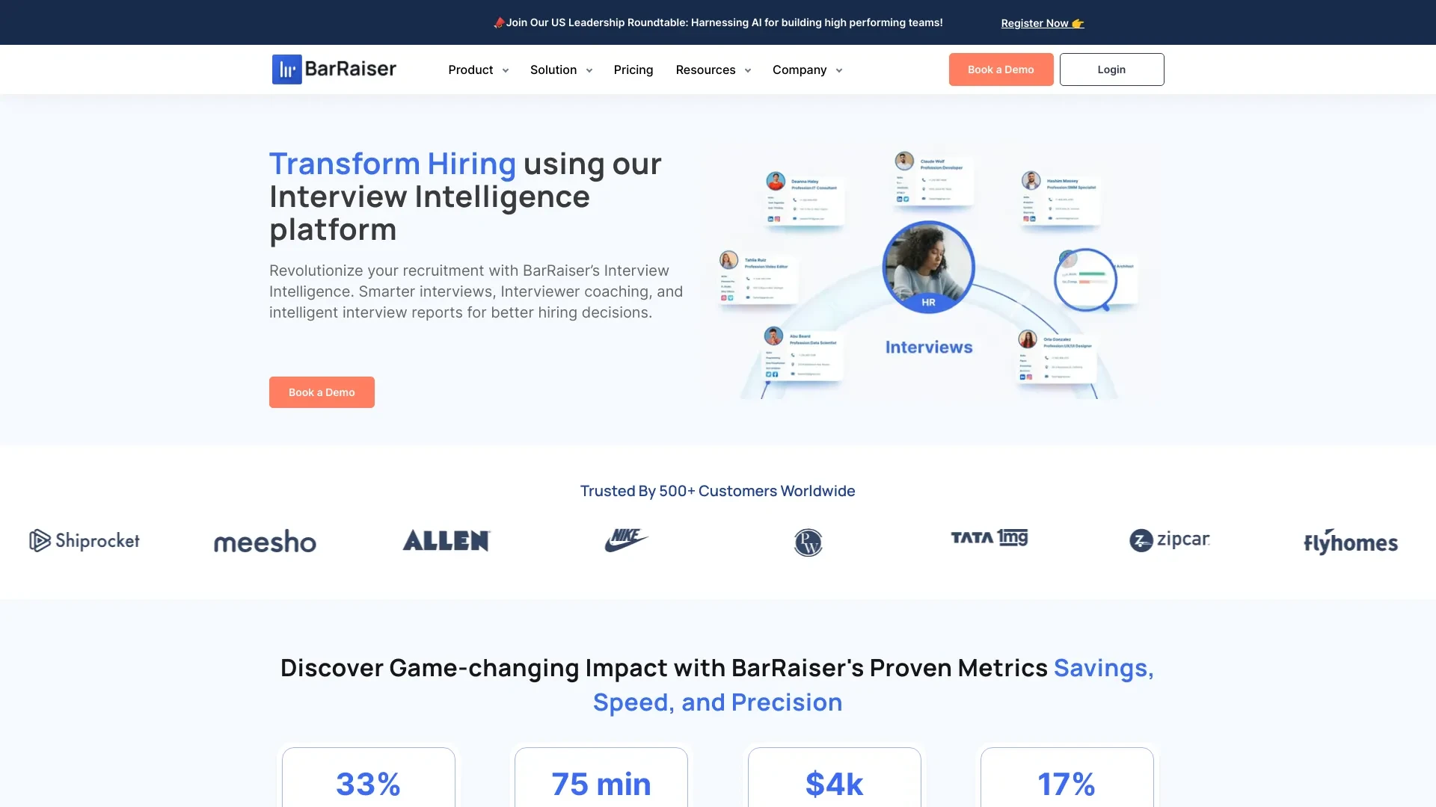Click the Meesho logo icon
The image size is (1436, 807).
(263, 541)
